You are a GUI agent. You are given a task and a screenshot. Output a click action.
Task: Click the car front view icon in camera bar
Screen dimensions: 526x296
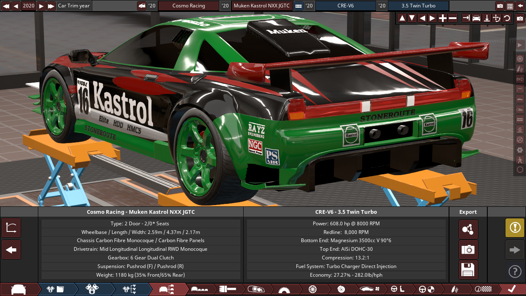[x=476, y=18]
